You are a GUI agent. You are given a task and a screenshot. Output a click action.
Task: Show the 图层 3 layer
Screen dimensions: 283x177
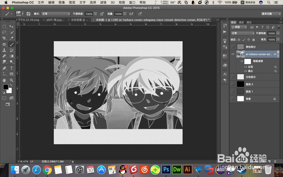[233, 84]
